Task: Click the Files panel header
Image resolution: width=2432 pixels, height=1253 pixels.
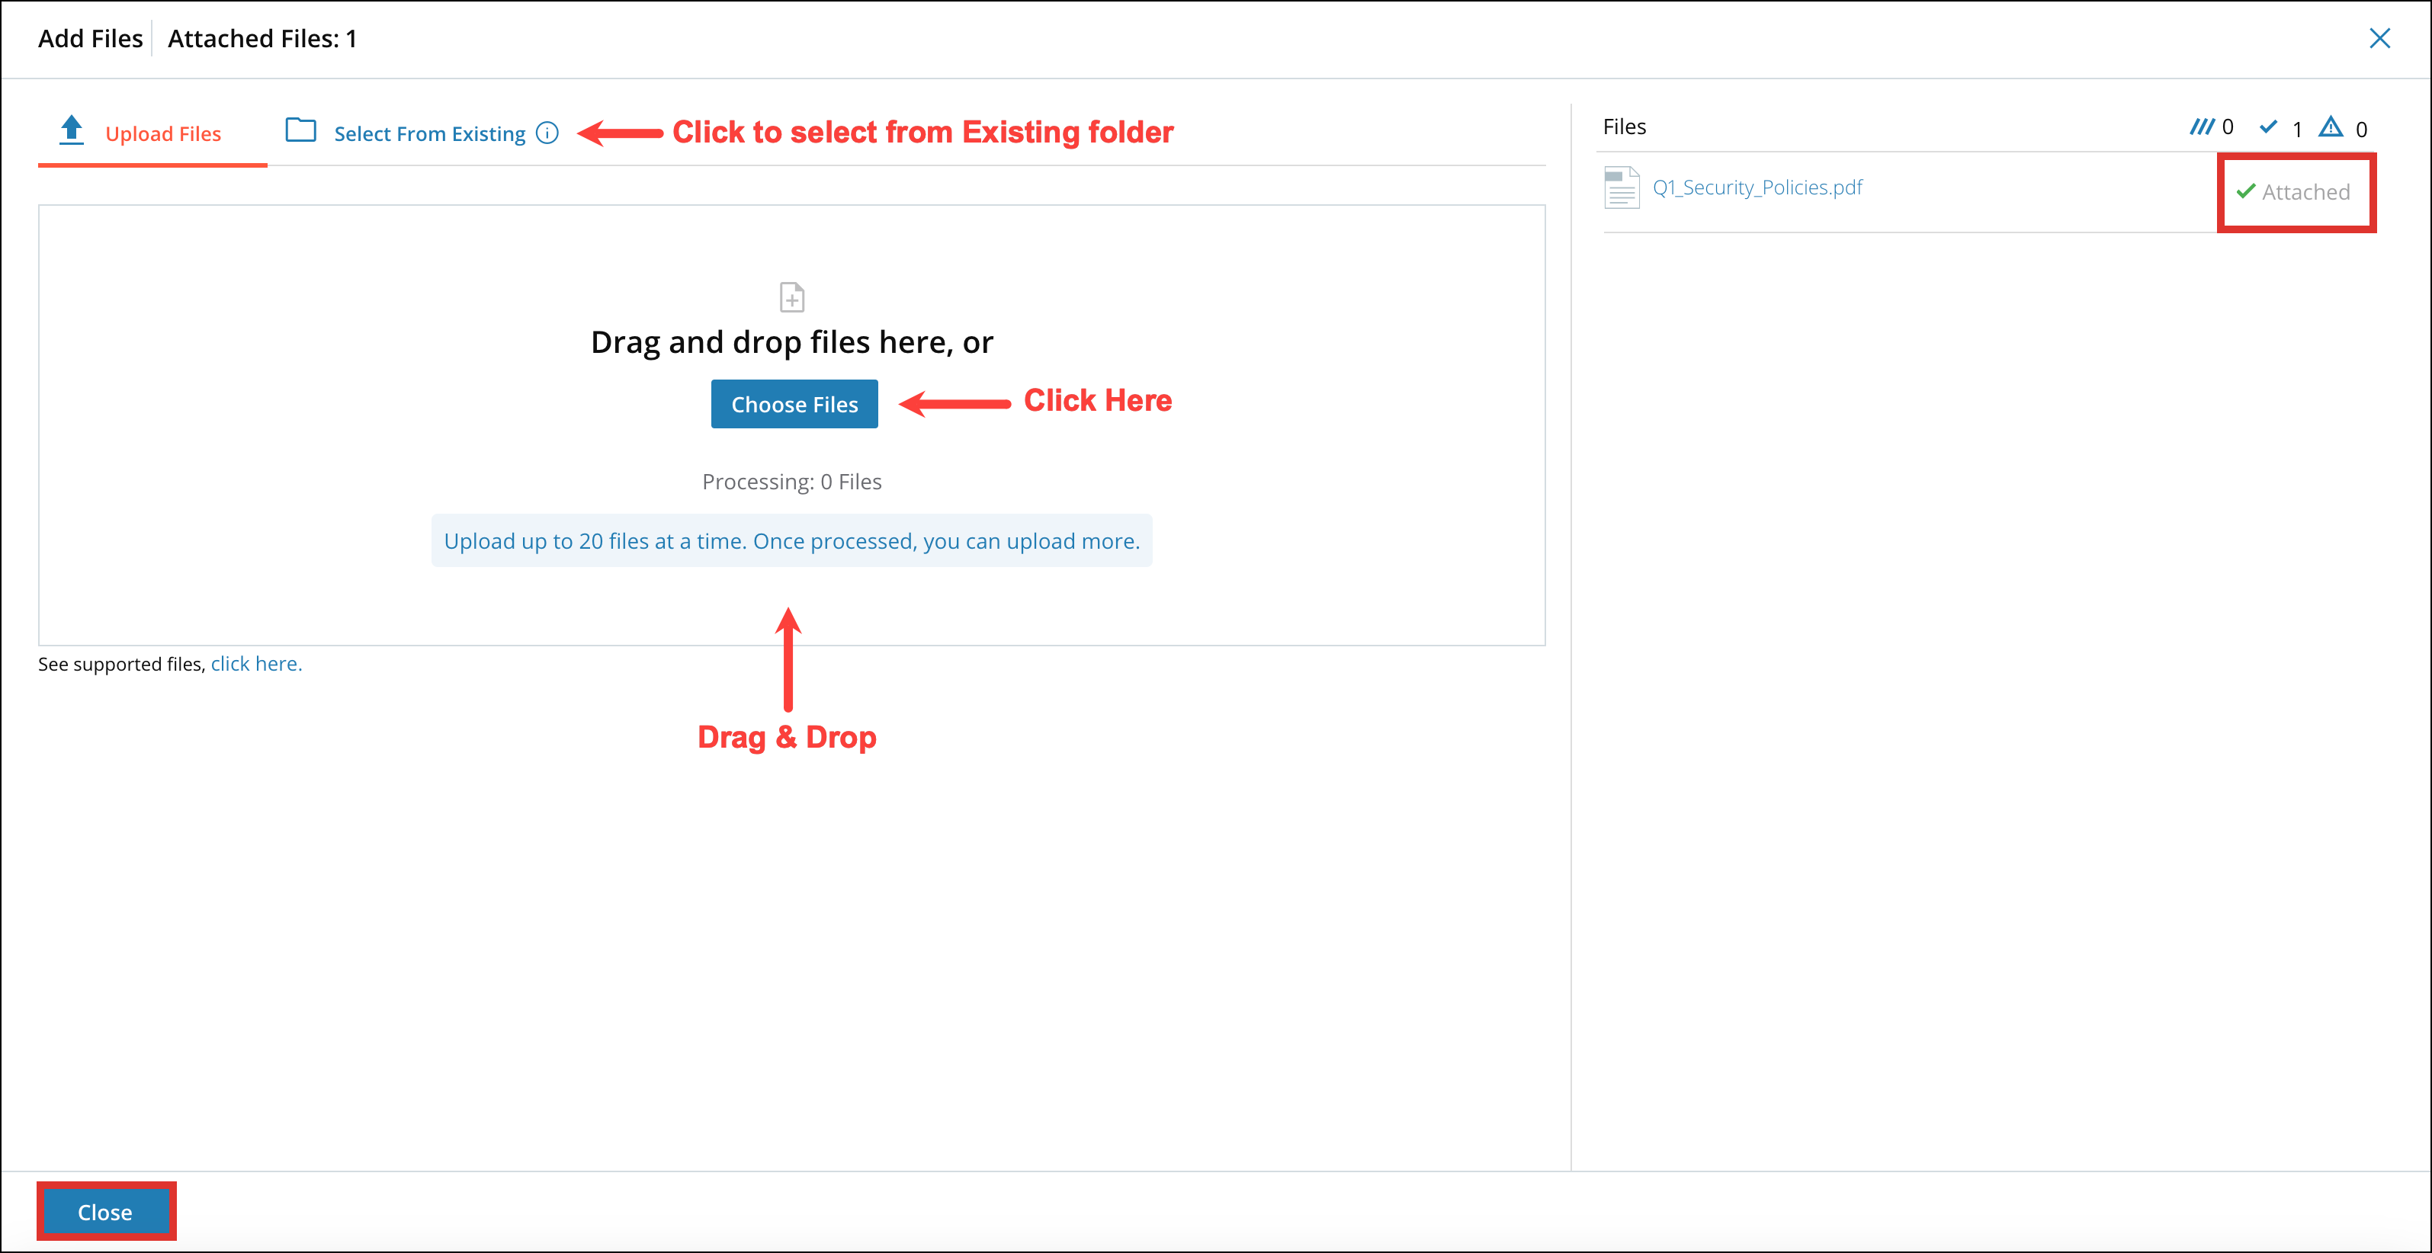Action: pos(1624,126)
